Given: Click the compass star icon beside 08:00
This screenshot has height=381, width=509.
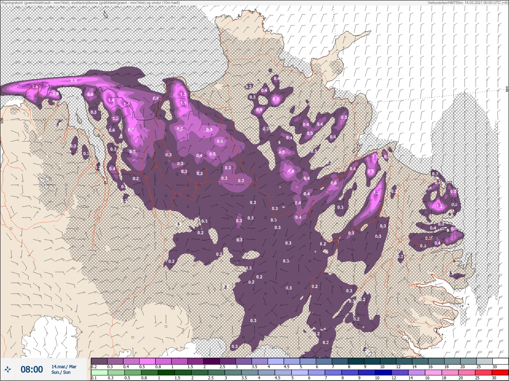Looking at the screenshot, I should [x=8, y=369].
